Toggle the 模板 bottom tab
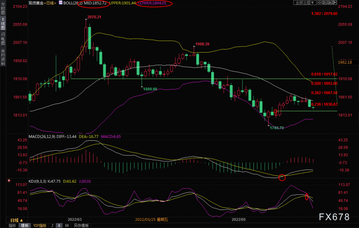 pos(25,226)
